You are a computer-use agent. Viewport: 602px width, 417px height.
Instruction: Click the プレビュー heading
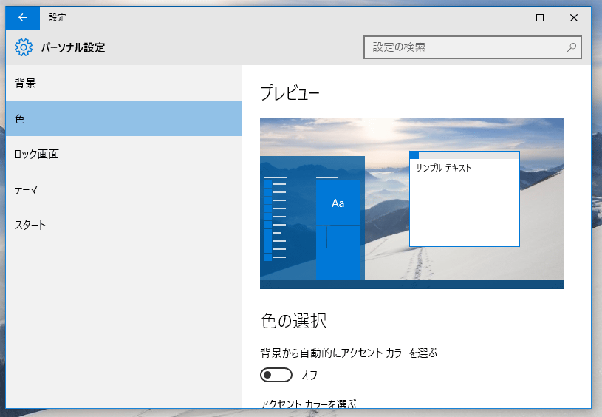tap(290, 93)
